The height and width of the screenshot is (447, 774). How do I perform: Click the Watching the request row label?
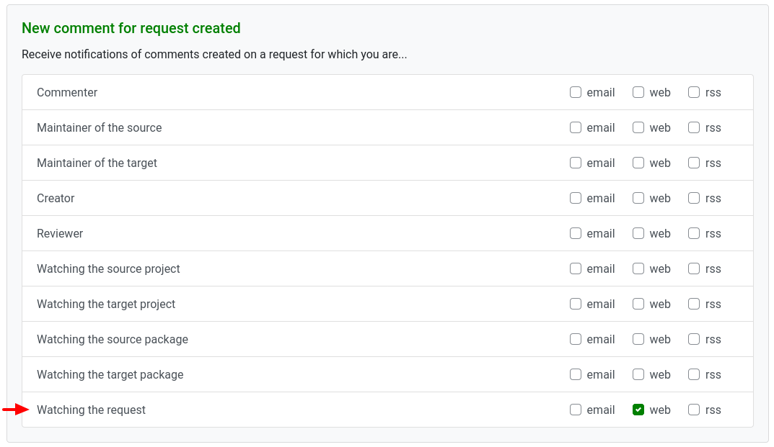(91, 410)
